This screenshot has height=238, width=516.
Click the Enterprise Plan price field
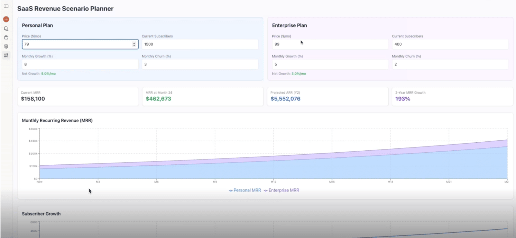click(x=330, y=44)
